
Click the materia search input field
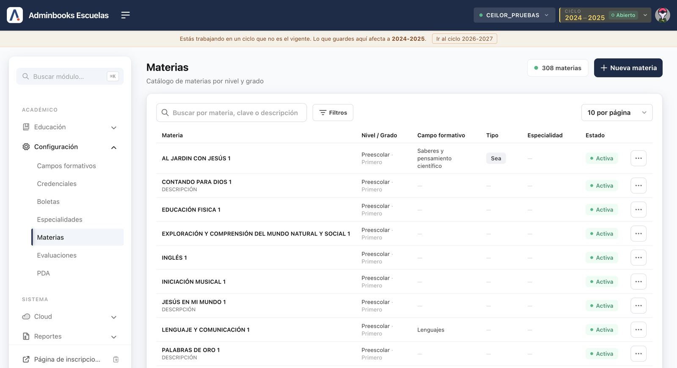pos(231,113)
